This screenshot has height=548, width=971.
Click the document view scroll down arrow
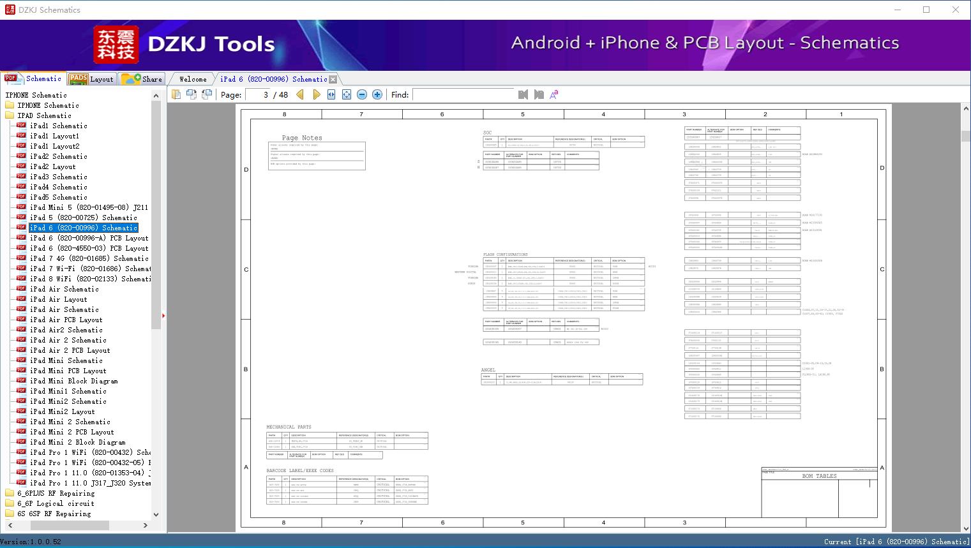pos(965,528)
